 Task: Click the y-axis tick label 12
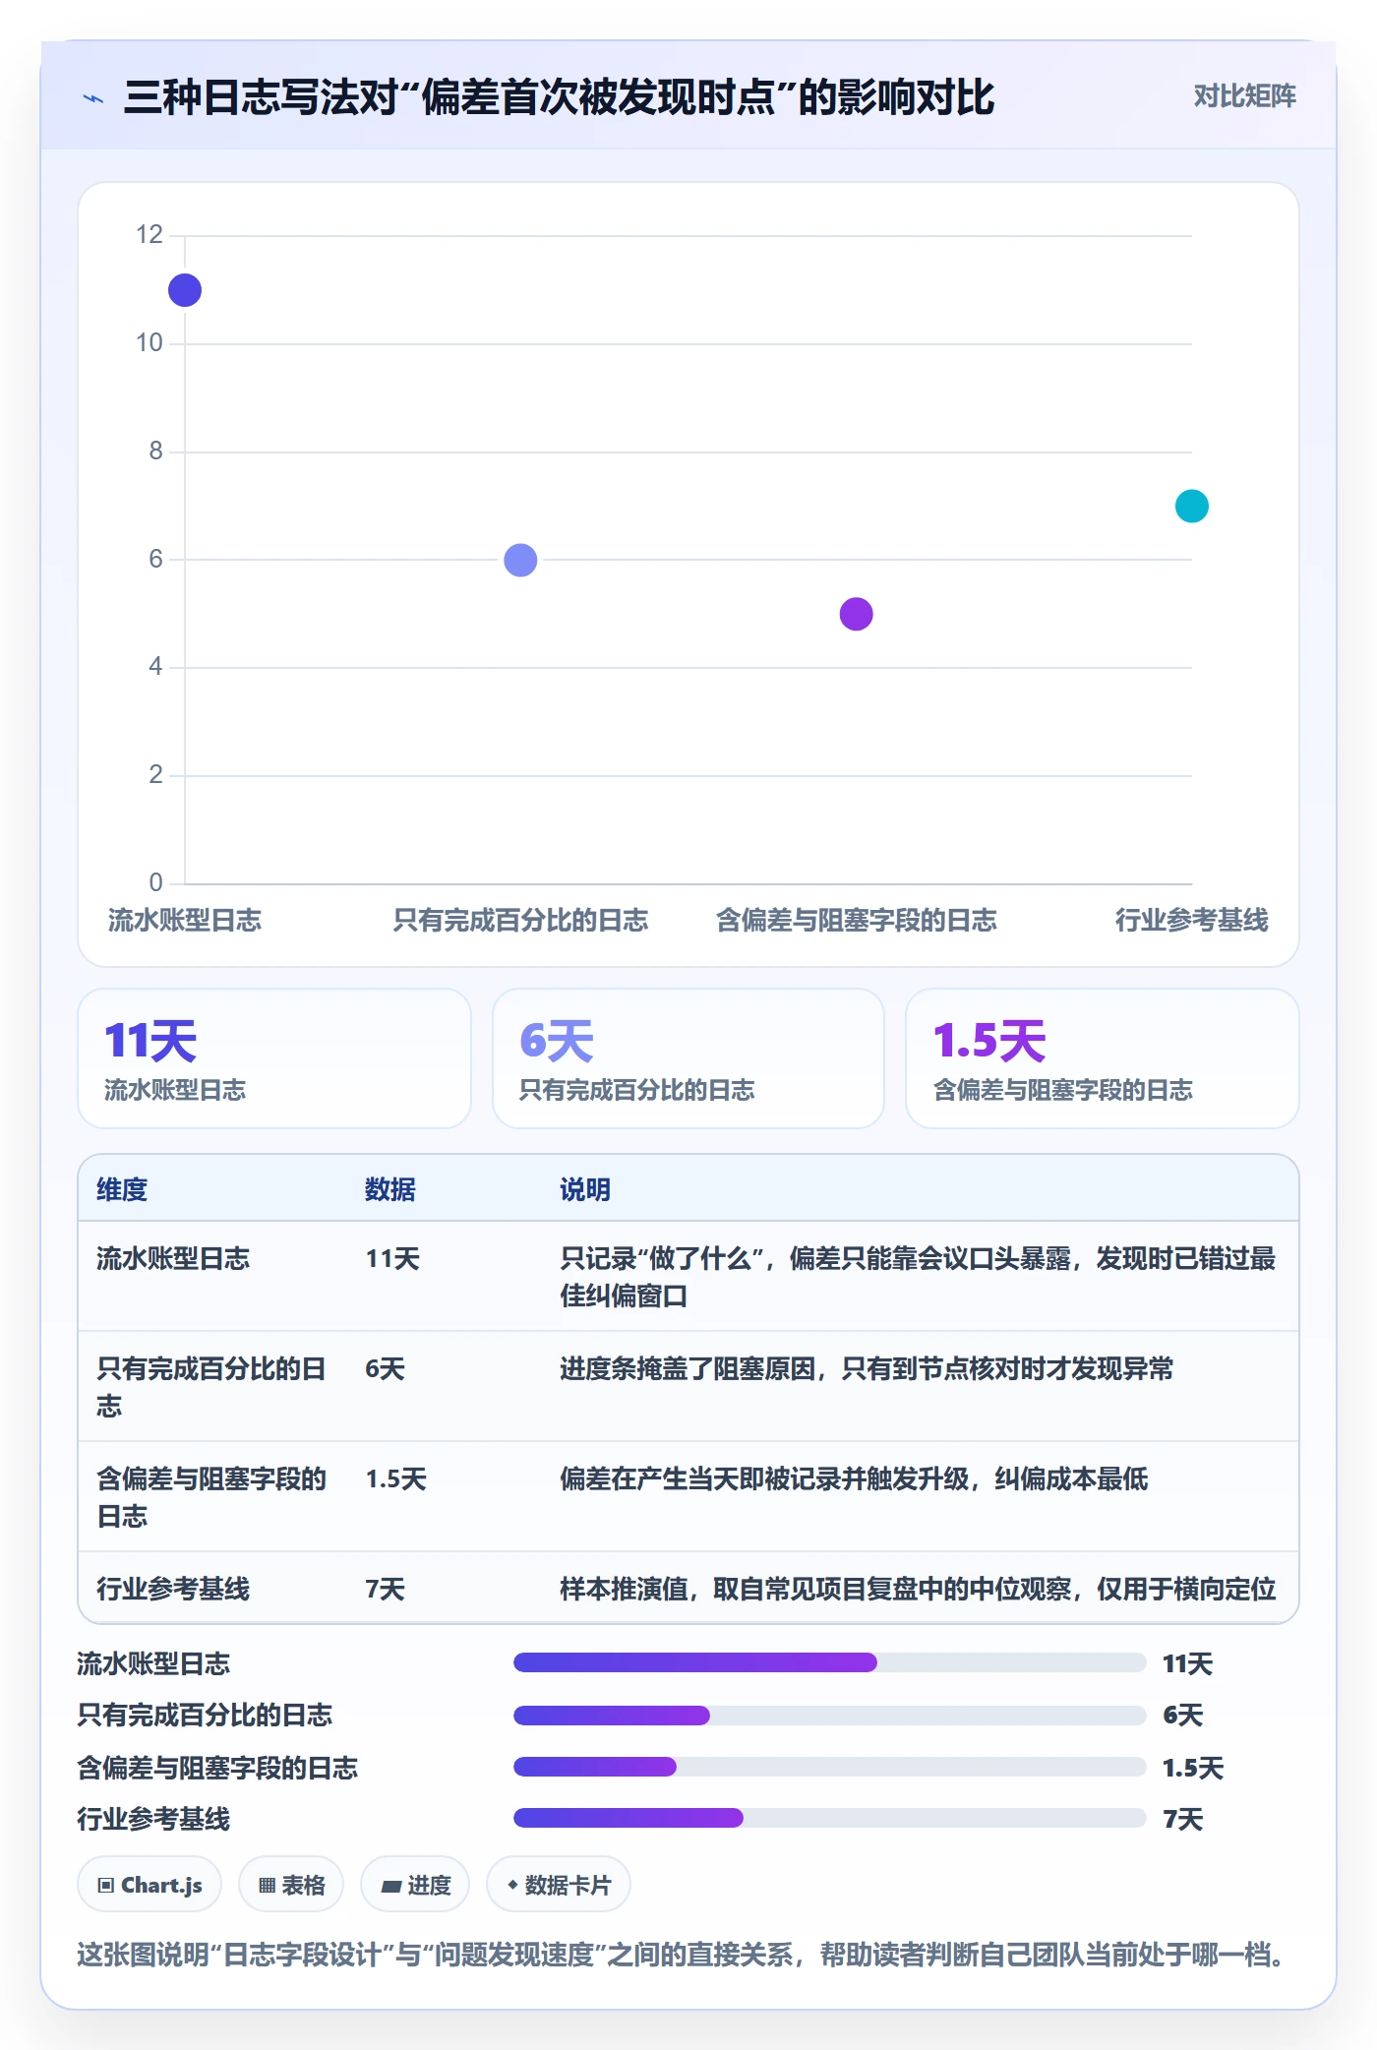click(150, 235)
